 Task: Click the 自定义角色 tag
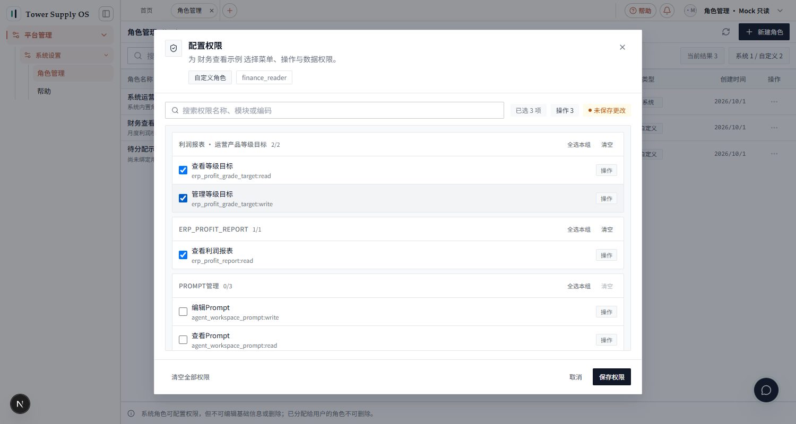(210, 77)
